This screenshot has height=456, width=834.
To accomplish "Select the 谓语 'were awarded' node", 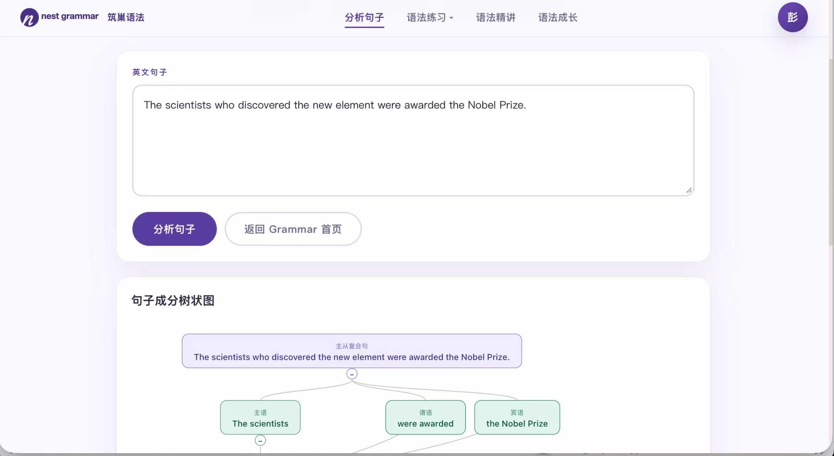I will (x=425, y=418).
